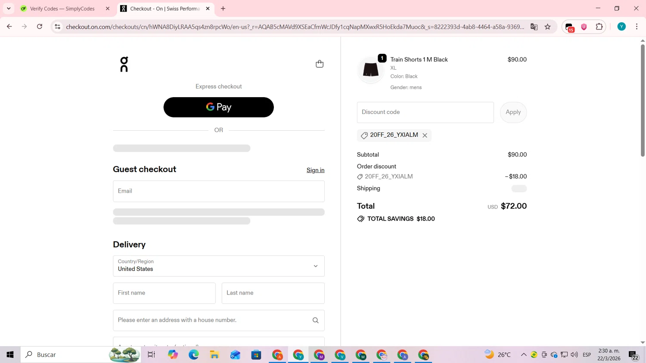Viewport: 646px width, 363px height.
Task: Pay with the Google Pay button
Action: point(218,107)
